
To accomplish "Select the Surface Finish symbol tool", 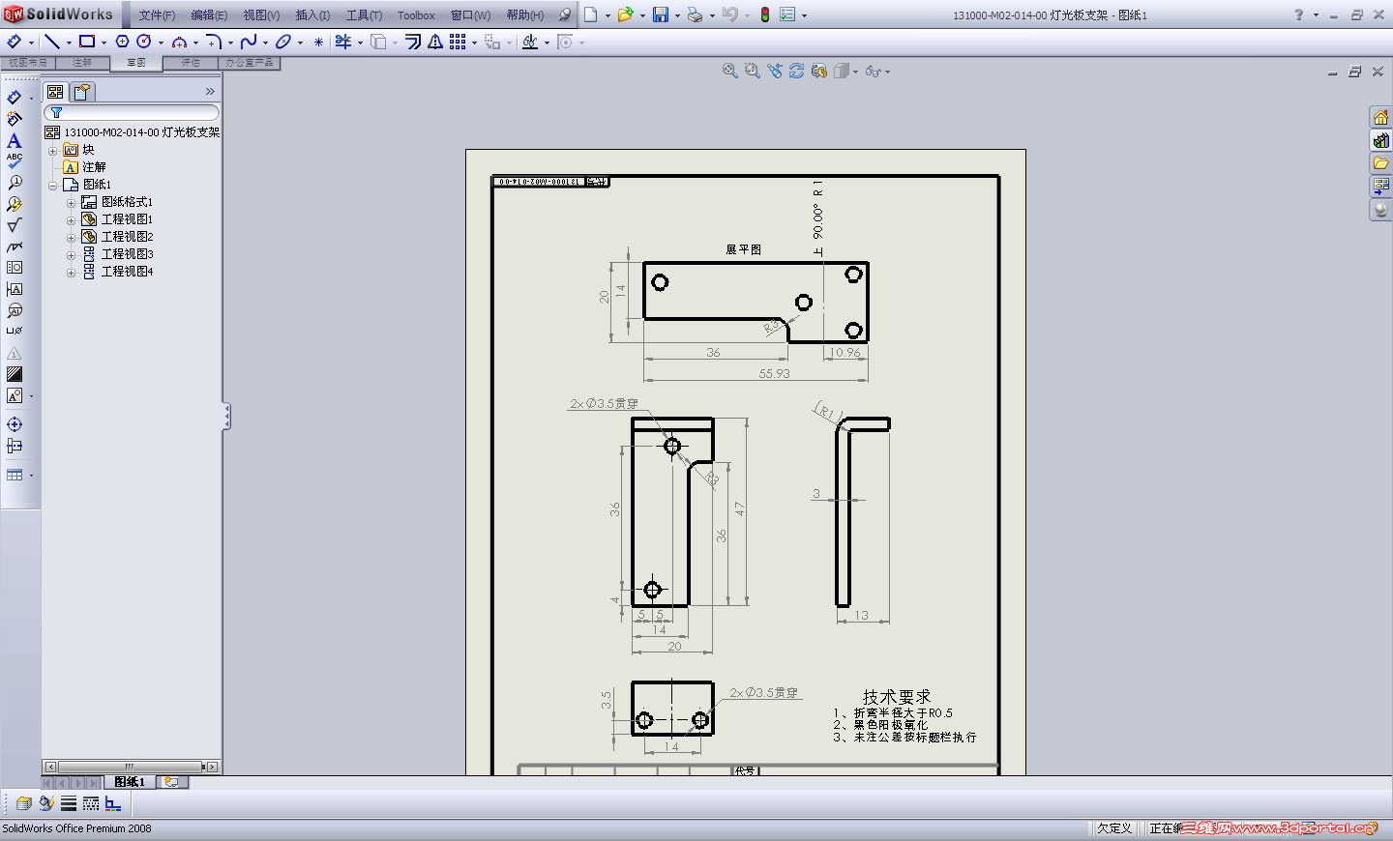I will coord(15,226).
